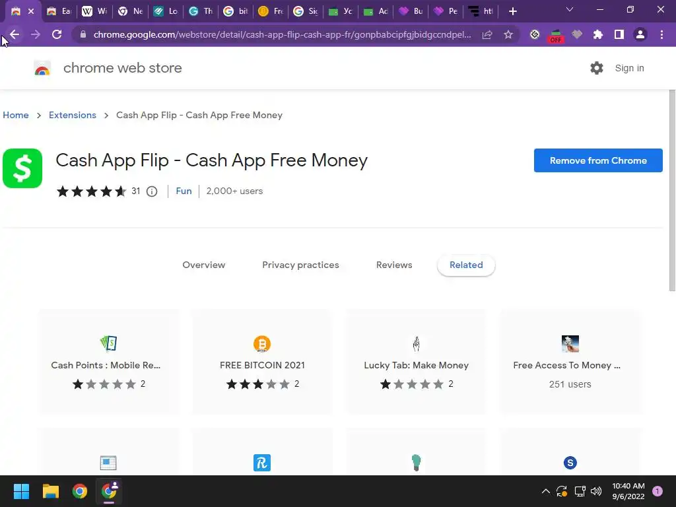Switch to the Overview tab

(x=203, y=265)
